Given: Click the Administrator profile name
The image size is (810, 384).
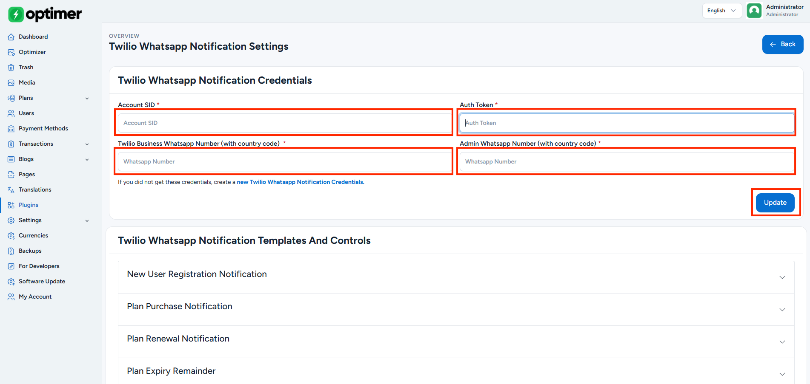Looking at the screenshot, I should (784, 7).
